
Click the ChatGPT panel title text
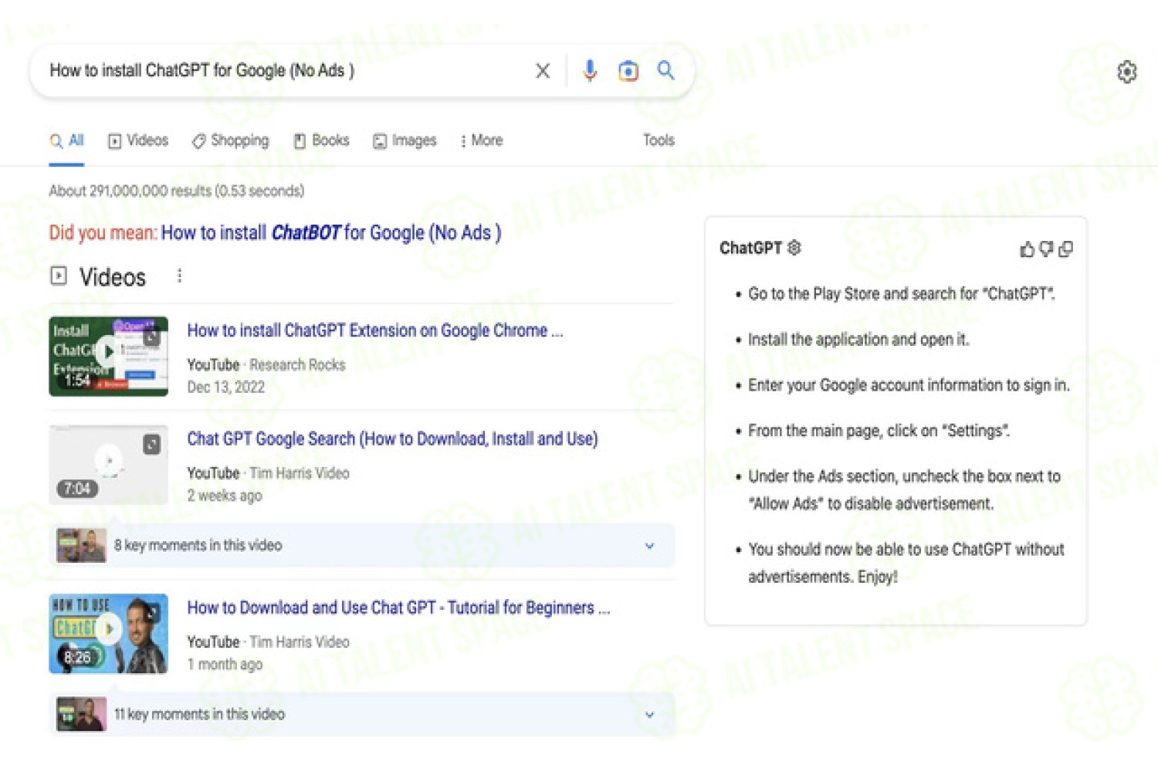click(750, 248)
